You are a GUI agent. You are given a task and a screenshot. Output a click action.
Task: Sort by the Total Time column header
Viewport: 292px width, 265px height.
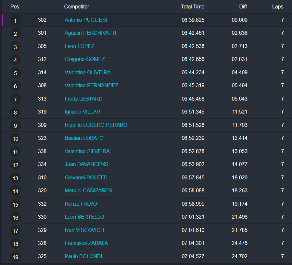coord(193,6)
